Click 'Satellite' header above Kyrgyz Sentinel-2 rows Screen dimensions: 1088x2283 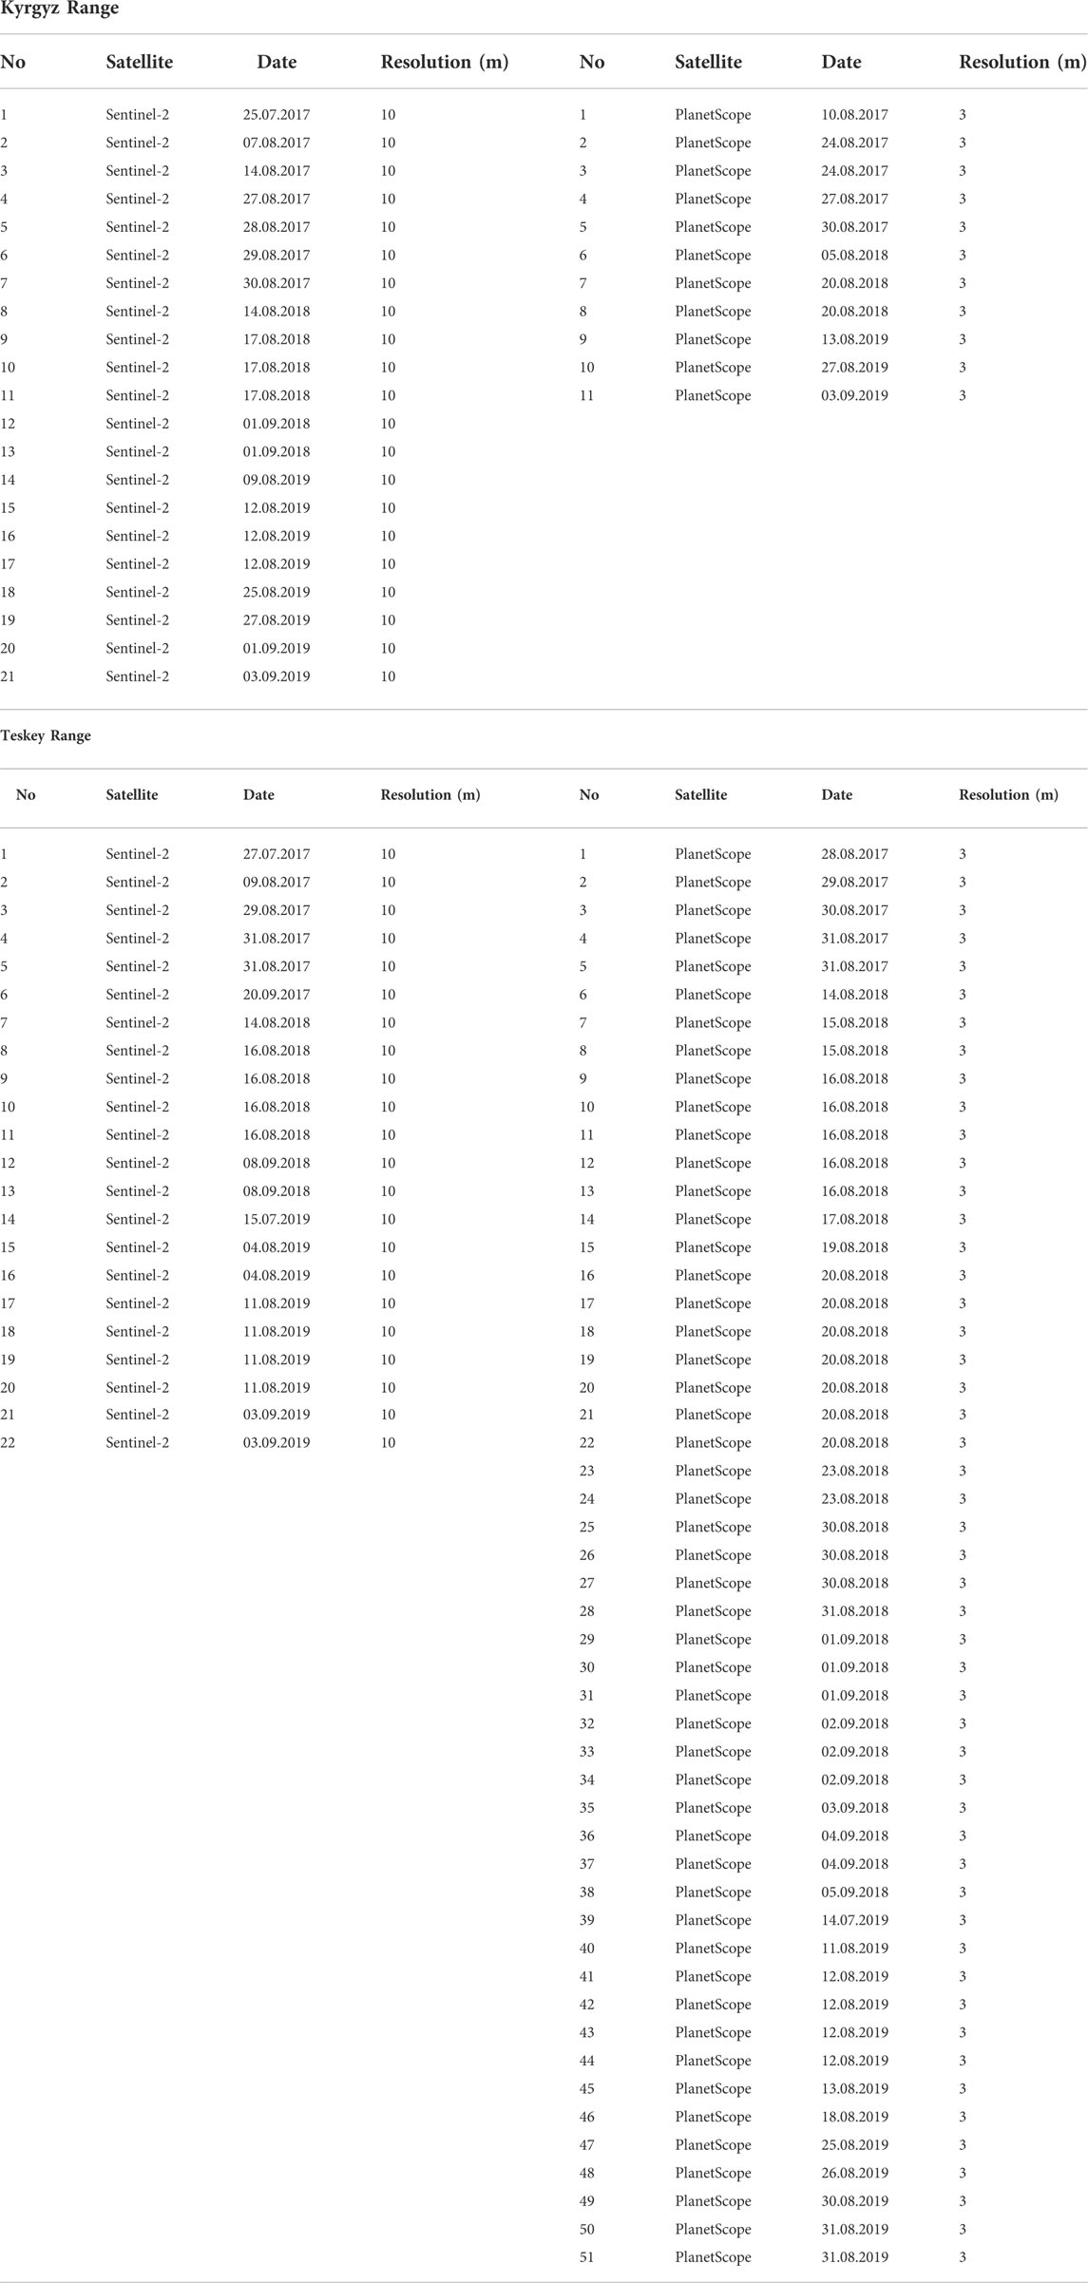(140, 63)
